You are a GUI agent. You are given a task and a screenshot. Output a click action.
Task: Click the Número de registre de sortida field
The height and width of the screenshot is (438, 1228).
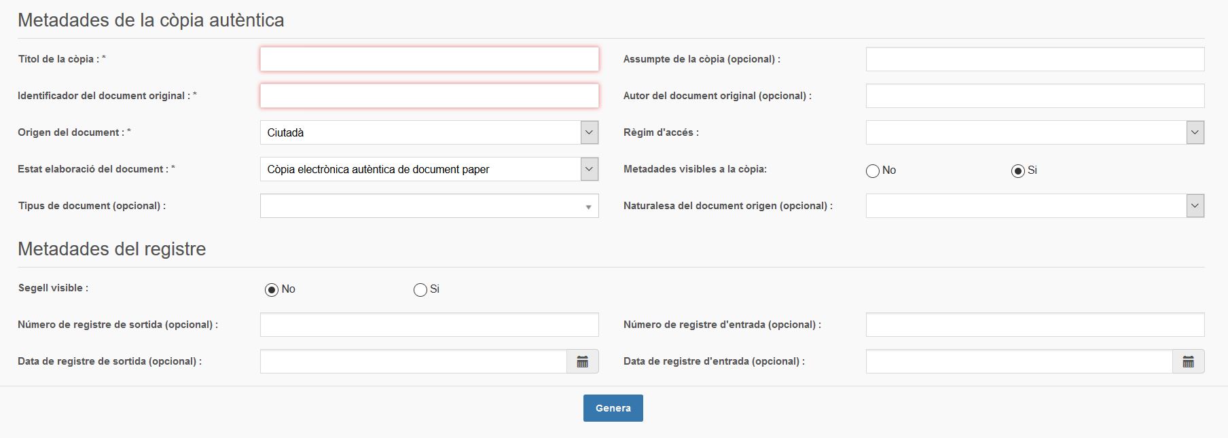[x=429, y=325]
